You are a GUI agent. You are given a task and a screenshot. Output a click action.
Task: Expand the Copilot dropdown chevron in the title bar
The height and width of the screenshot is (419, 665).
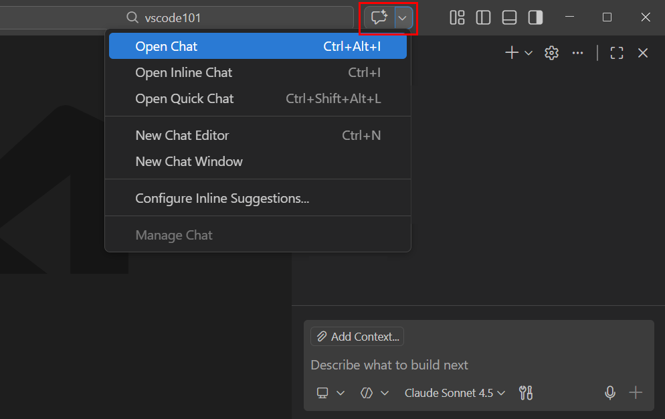click(401, 17)
